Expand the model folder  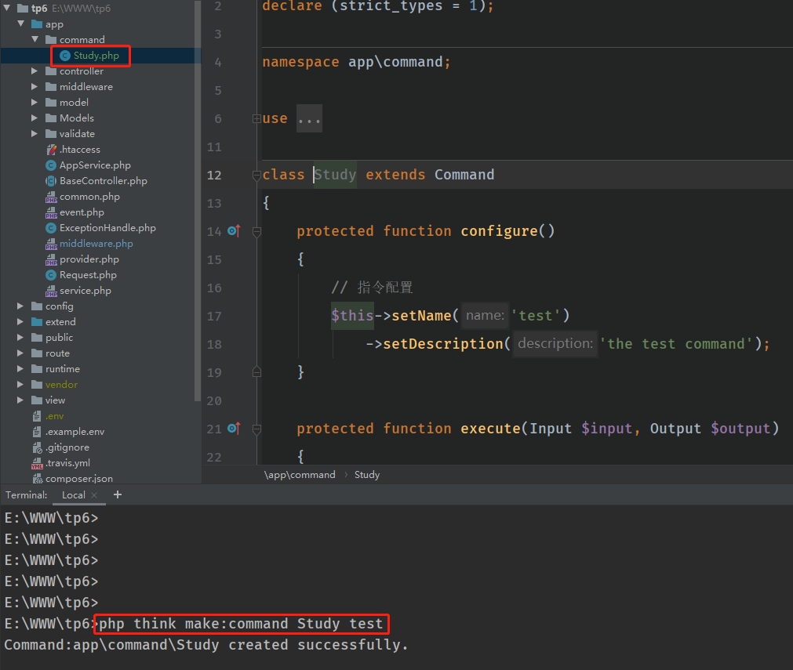click(35, 103)
